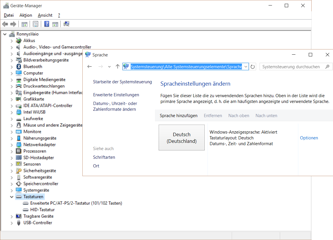Open the address bar dropdown in Sprache

tap(246, 67)
